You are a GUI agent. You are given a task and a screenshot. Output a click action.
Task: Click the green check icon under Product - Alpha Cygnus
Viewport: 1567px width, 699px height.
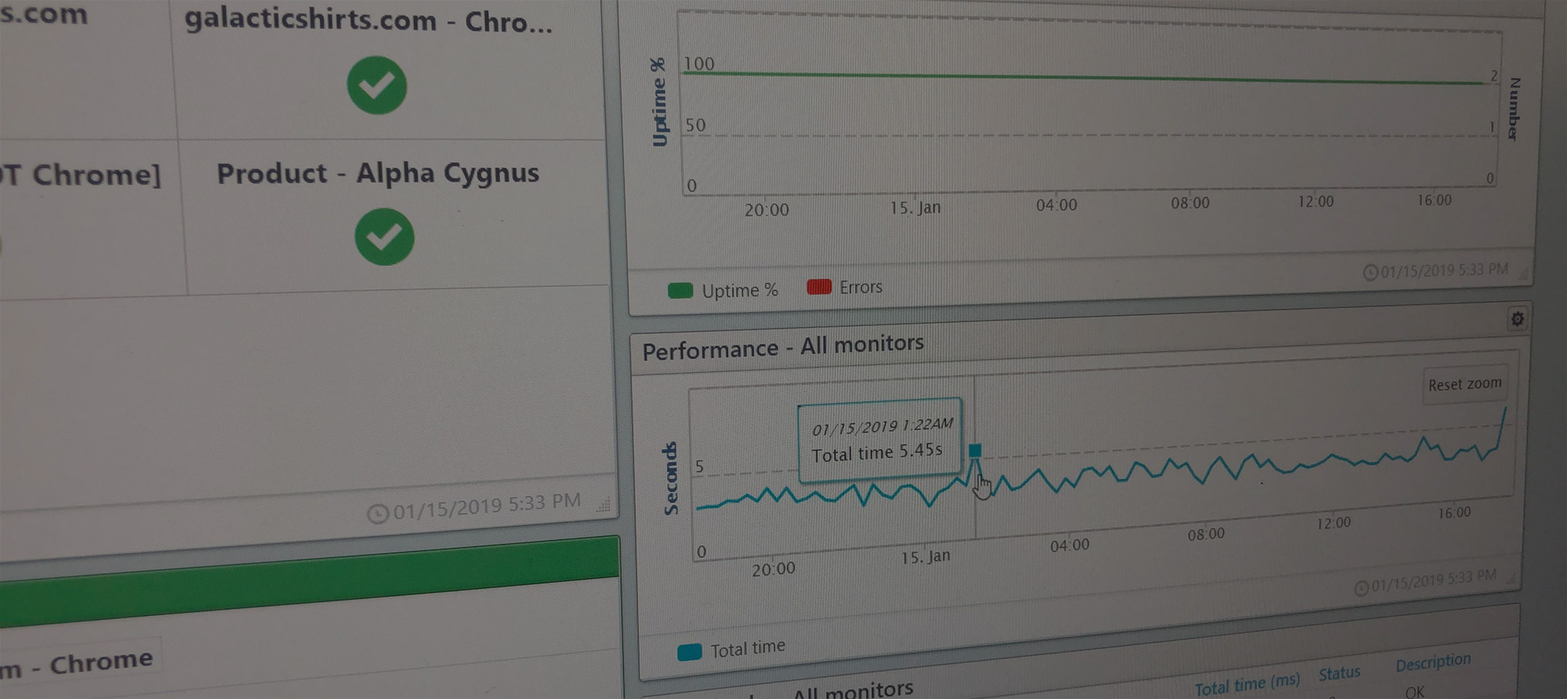click(x=385, y=236)
